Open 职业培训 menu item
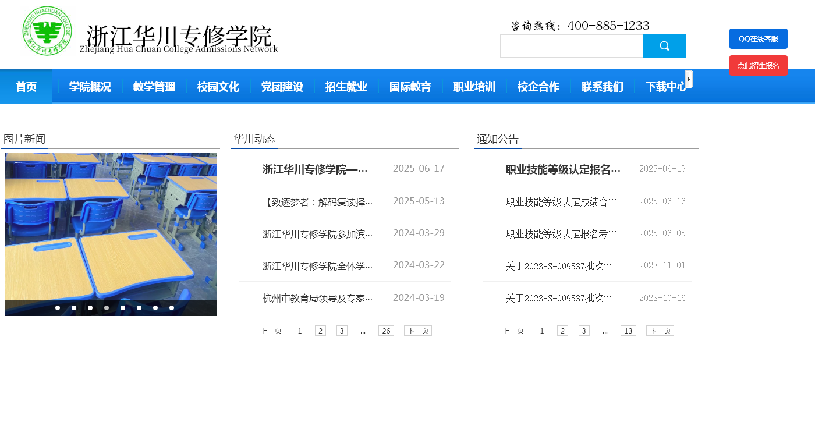 point(474,87)
